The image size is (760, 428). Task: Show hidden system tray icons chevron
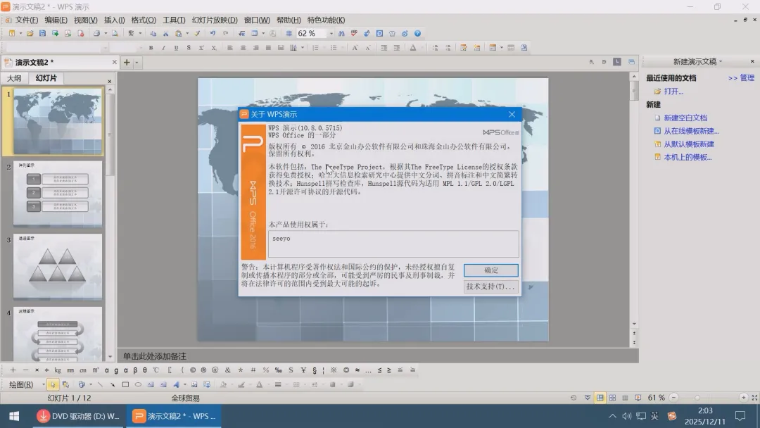(x=613, y=416)
